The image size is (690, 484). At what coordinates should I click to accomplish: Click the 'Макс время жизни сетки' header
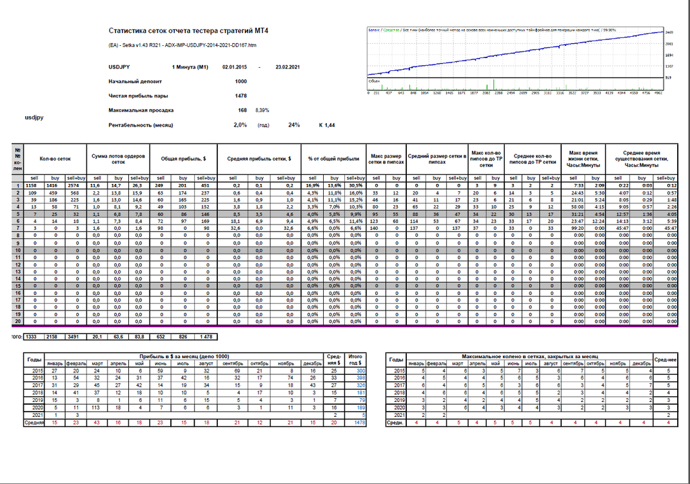tap(583, 159)
